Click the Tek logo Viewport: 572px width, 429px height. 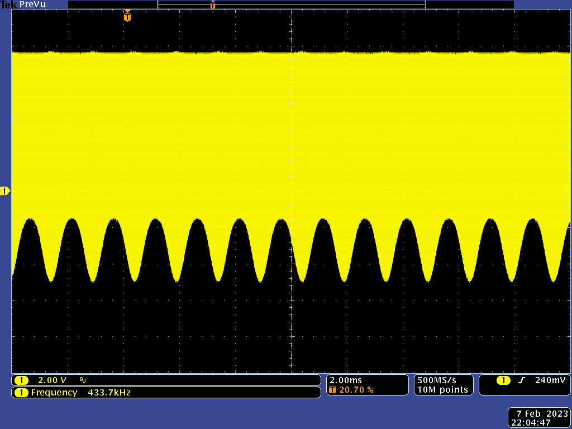click(x=9, y=4)
